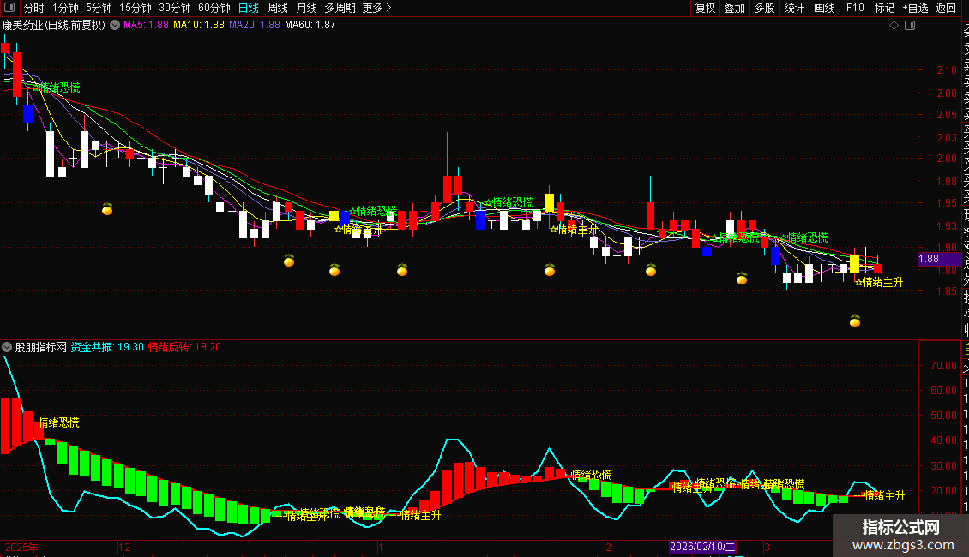The height and width of the screenshot is (557, 969).
Task: Click the MA60: 1.87 label
Action: pos(310,26)
